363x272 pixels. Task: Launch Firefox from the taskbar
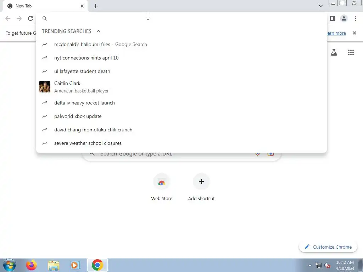(32, 265)
